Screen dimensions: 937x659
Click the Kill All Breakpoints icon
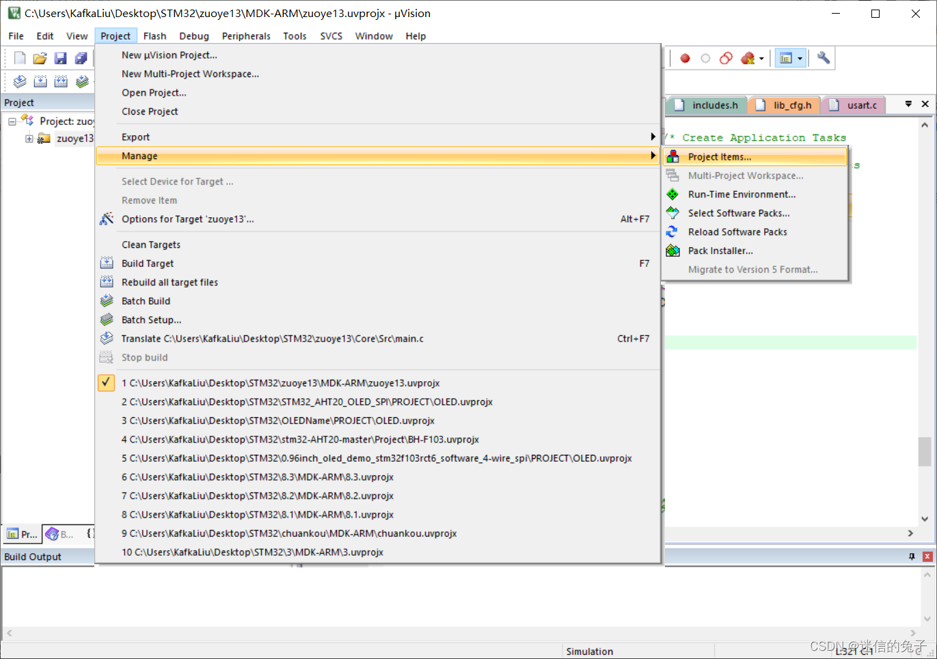point(748,58)
